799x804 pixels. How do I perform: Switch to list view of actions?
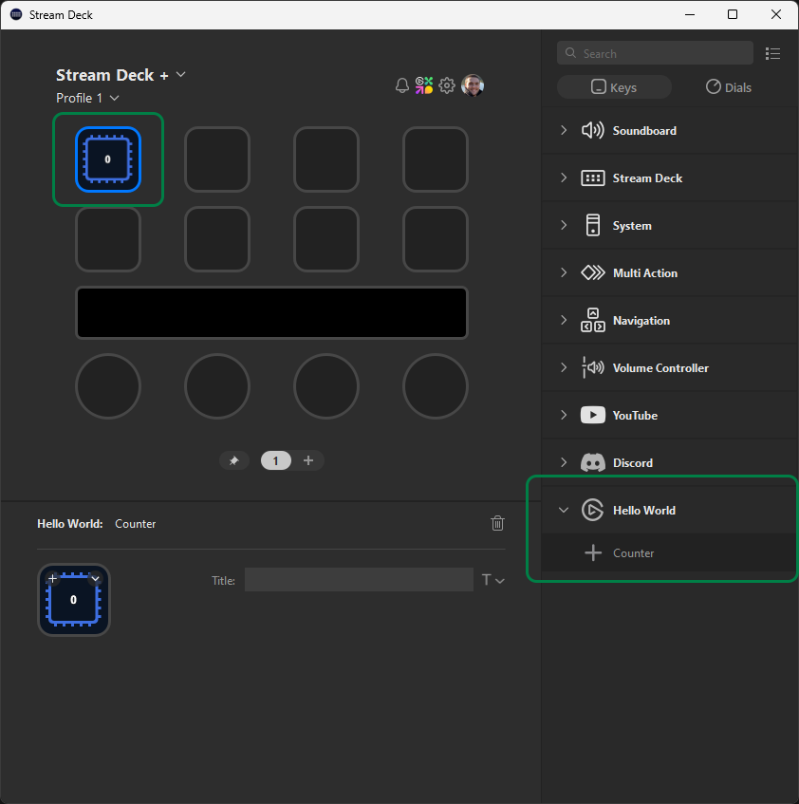click(772, 53)
